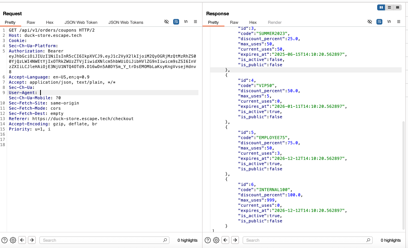Open the Request editor settings menu
408x248 pixels.
coord(195,22)
